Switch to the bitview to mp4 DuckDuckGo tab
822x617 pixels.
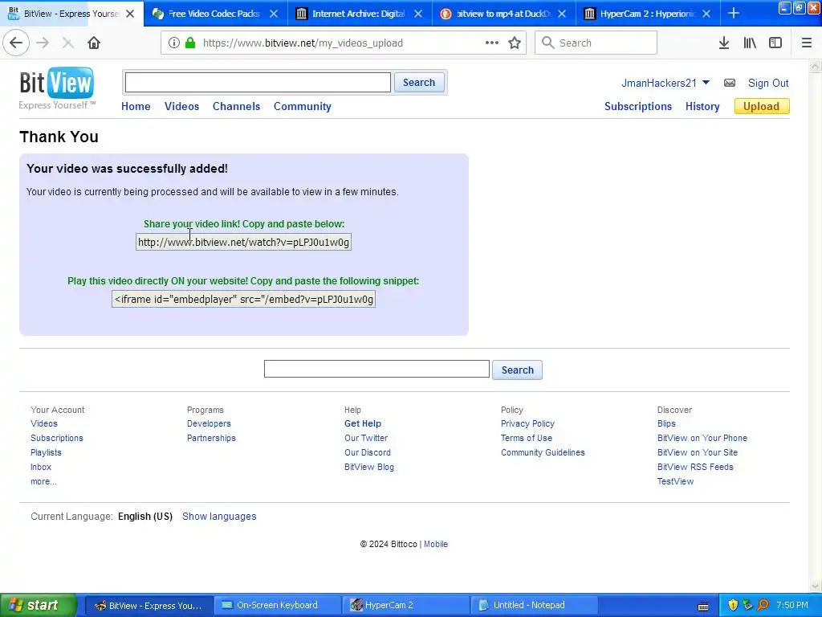pos(504,14)
